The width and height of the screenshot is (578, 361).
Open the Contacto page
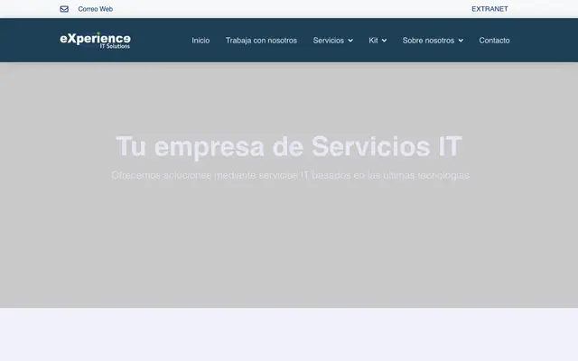pyautogui.click(x=494, y=40)
